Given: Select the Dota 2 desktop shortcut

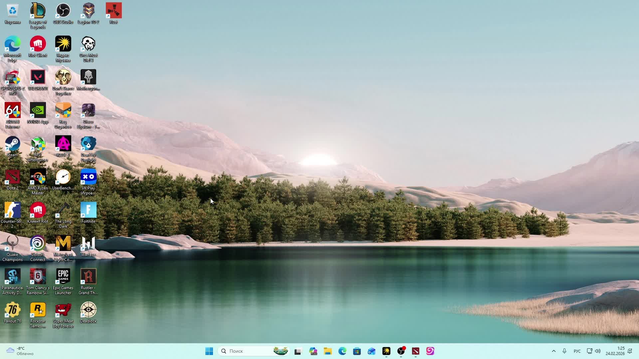Looking at the screenshot, I should (12, 177).
